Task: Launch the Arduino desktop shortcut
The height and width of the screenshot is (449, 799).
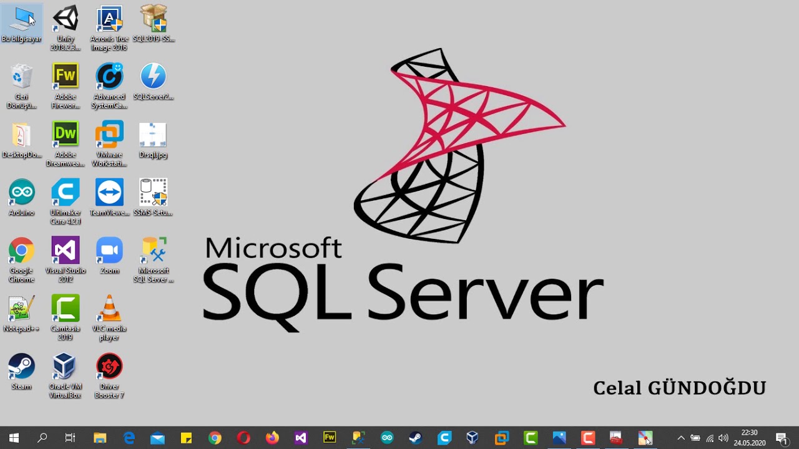Action: (x=22, y=198)
